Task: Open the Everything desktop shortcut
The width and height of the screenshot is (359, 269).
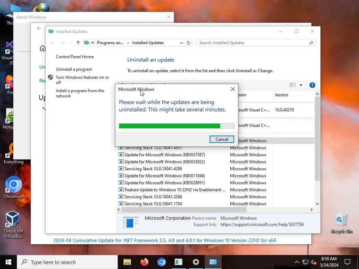Action: 14,153
